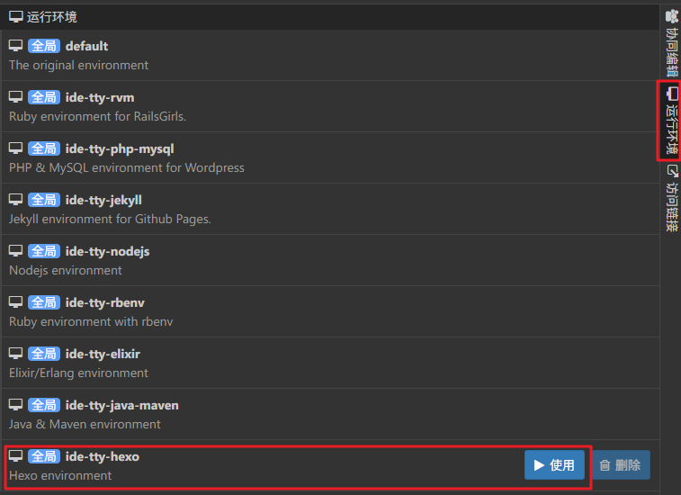The width and height of the screenshot is (681, 495).
Task: Select the ide-tty-nodejs environment name
Action: [x=108, y=251]
